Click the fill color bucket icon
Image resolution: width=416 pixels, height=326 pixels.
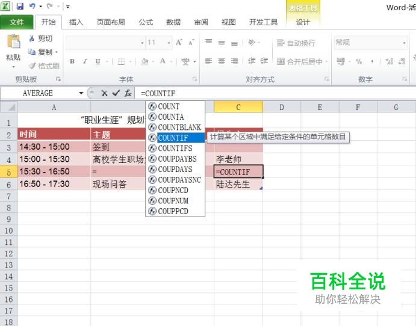pos(144,61)
